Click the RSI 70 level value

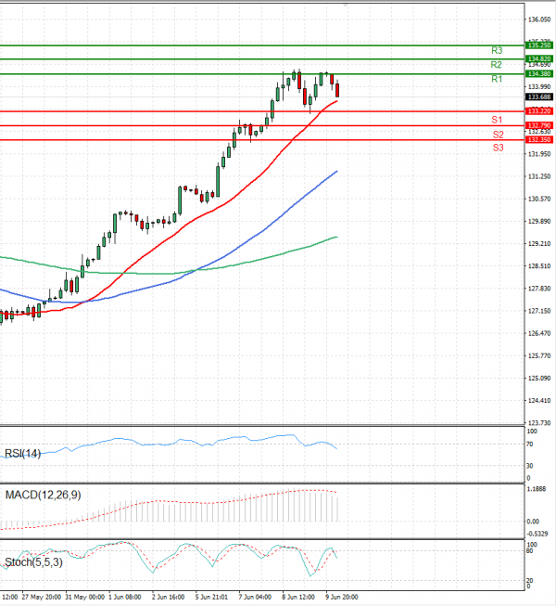[530, 445]
